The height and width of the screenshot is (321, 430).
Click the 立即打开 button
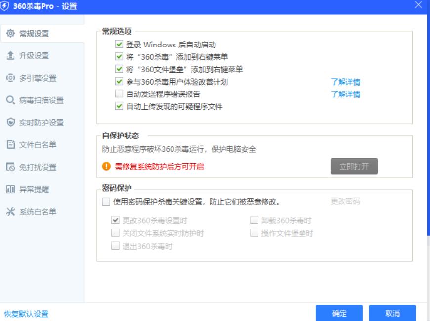pyautogui.click(x=354, y=166)
